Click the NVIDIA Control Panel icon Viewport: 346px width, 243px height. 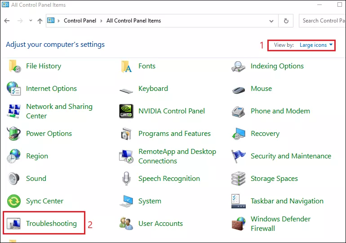point(126,111)
